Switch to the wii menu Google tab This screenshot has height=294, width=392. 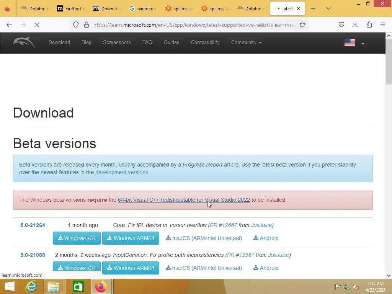[143, 9]
